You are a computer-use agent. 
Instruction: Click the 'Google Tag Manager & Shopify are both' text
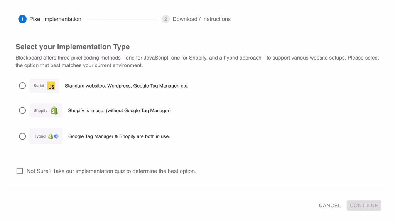point(119,136)
